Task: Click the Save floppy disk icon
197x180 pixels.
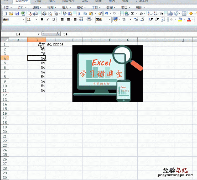Action: tap(17, 13)
